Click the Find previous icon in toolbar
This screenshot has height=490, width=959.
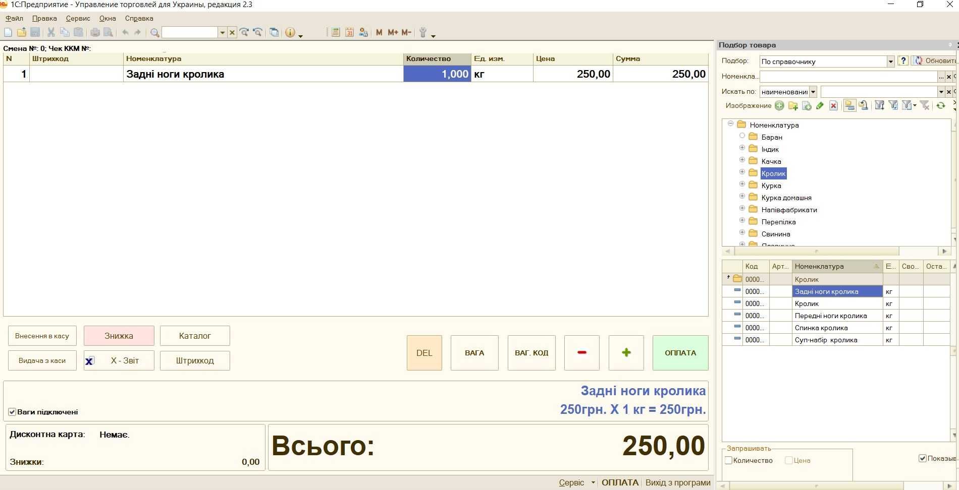258,32
